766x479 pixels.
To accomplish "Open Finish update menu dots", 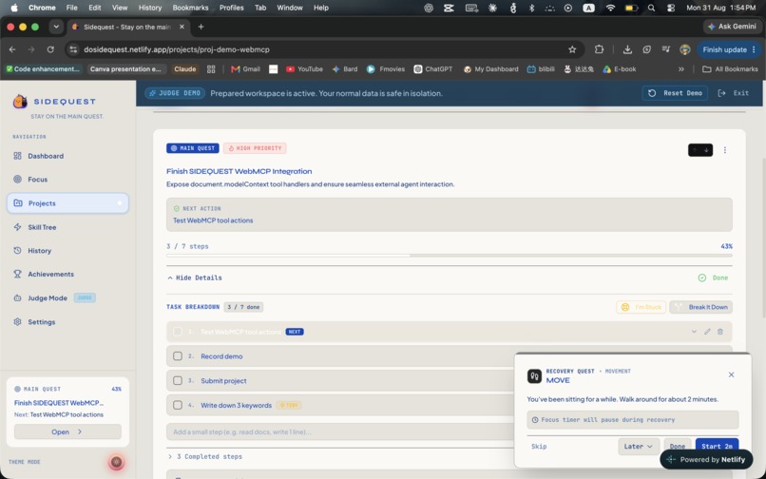I will click(754, 49).
